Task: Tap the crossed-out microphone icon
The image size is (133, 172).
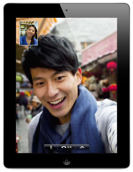Action: point(51,147)
